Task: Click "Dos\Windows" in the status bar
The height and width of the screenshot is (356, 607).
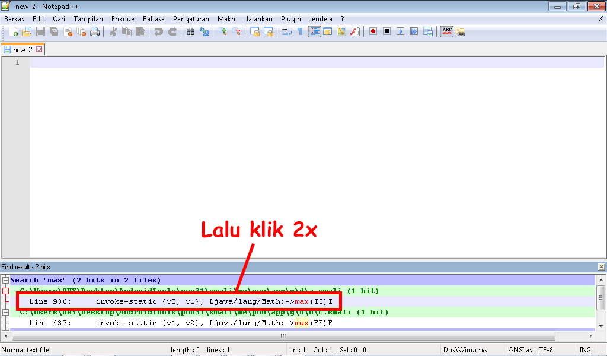Action: pos(465,350)
